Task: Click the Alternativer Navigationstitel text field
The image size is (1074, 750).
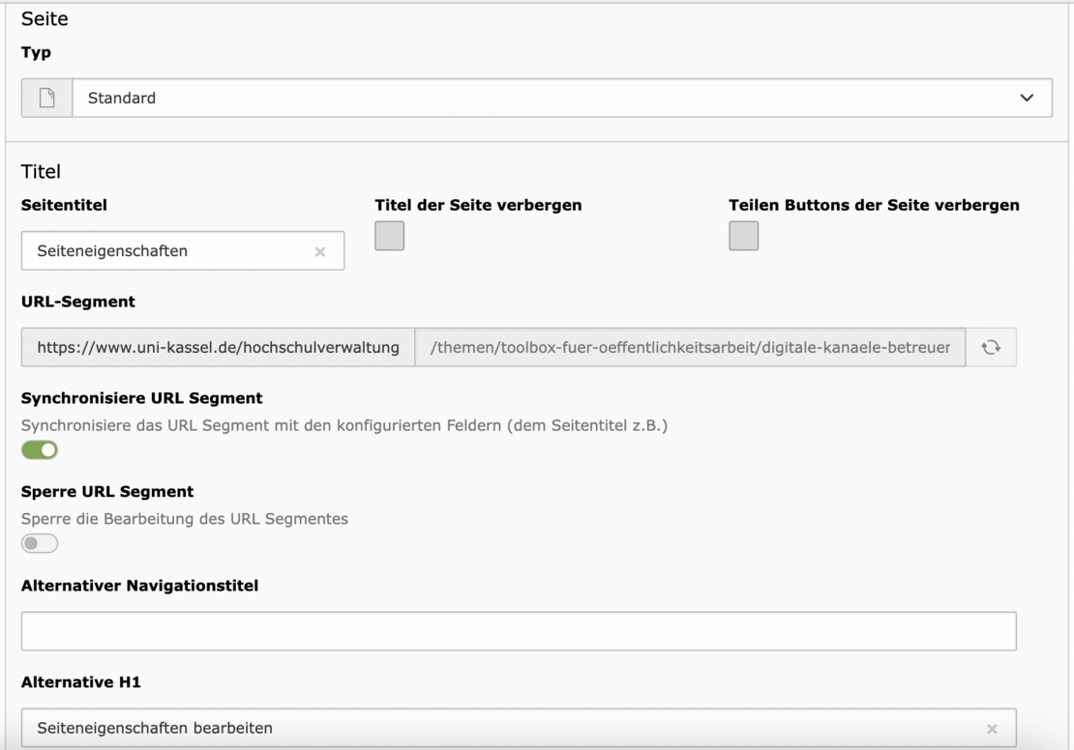Action: click(x=518, y=631)
